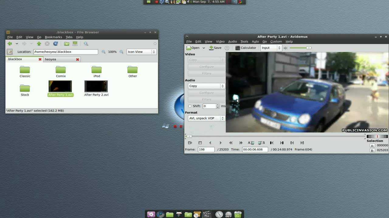Image resolution: width=389 pixels, height=218 pixels.
Task: Open the Calculator tool in Avidemux
Action: pos(246,48)
